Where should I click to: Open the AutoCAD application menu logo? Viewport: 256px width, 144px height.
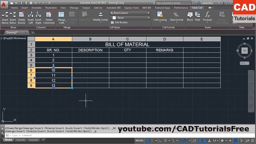click(x=4, y=5)
